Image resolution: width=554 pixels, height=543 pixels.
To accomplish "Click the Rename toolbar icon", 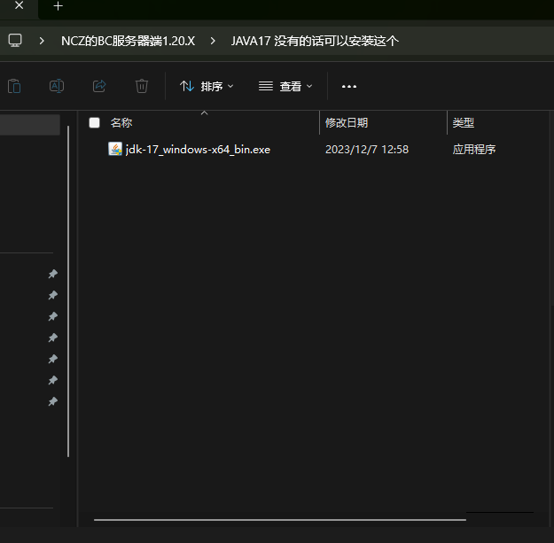I will 57,86.
